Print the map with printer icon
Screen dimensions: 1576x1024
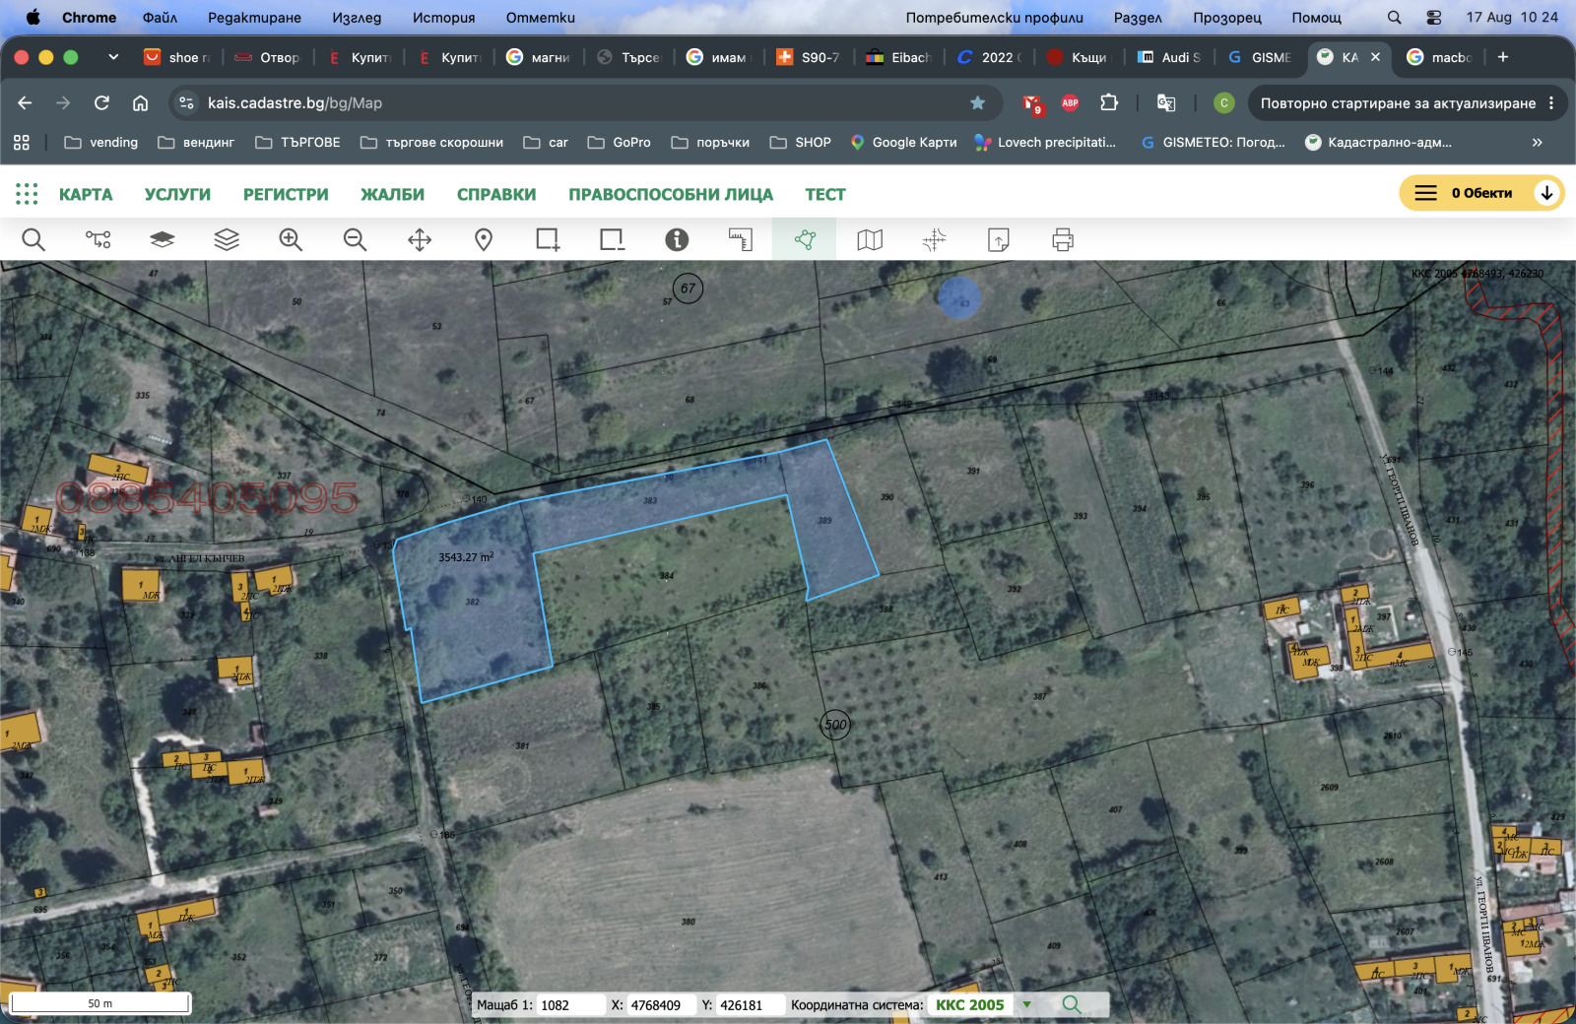click(x=1063, y=239)
